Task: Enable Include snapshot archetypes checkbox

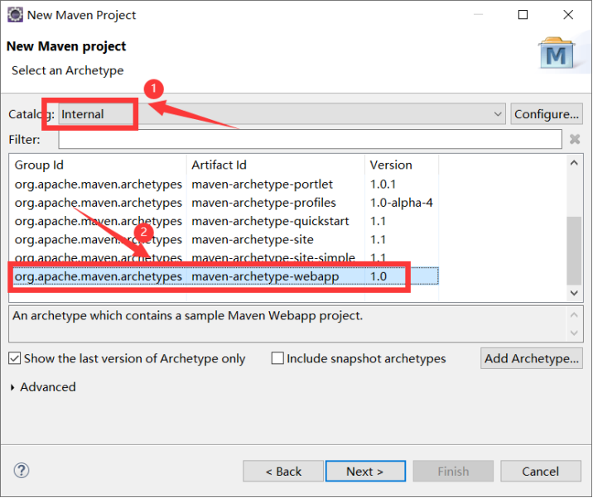Action: 277,358
